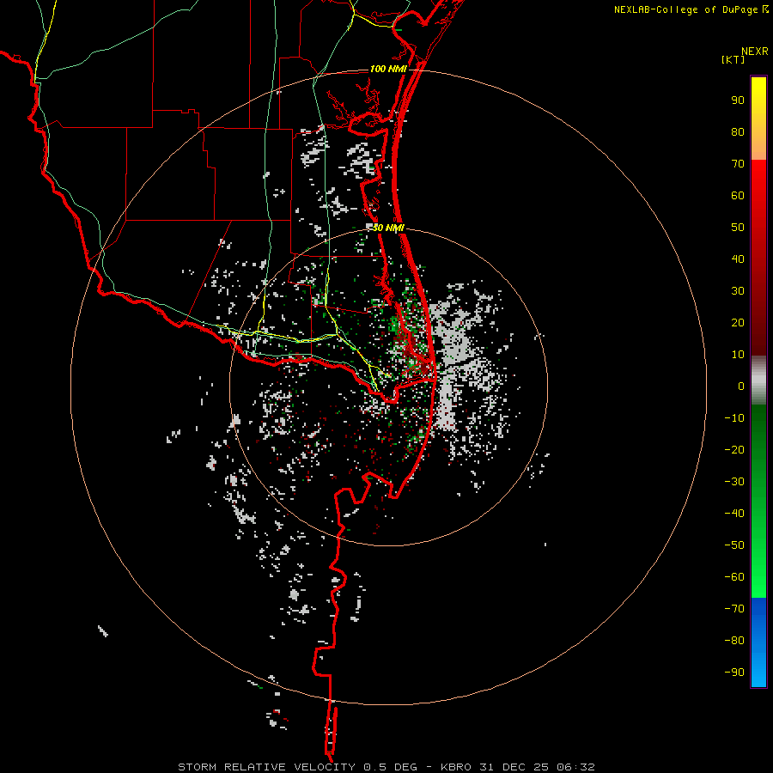This screenshot has width=773, height=773.
Task: Click the Storm Relative Velocity caption at bottom
Action: pos(386,767)
